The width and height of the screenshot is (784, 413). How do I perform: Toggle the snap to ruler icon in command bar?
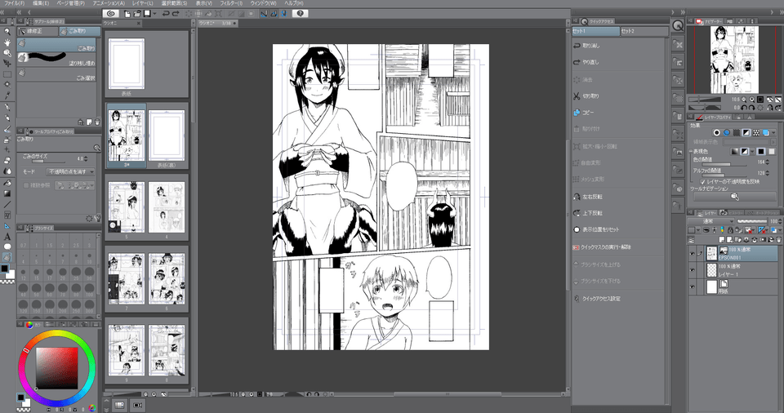(x=264, y=14)
